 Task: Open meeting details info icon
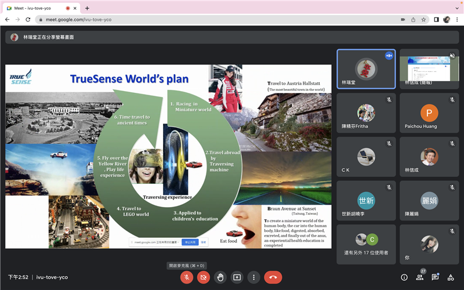pos(404,277)
